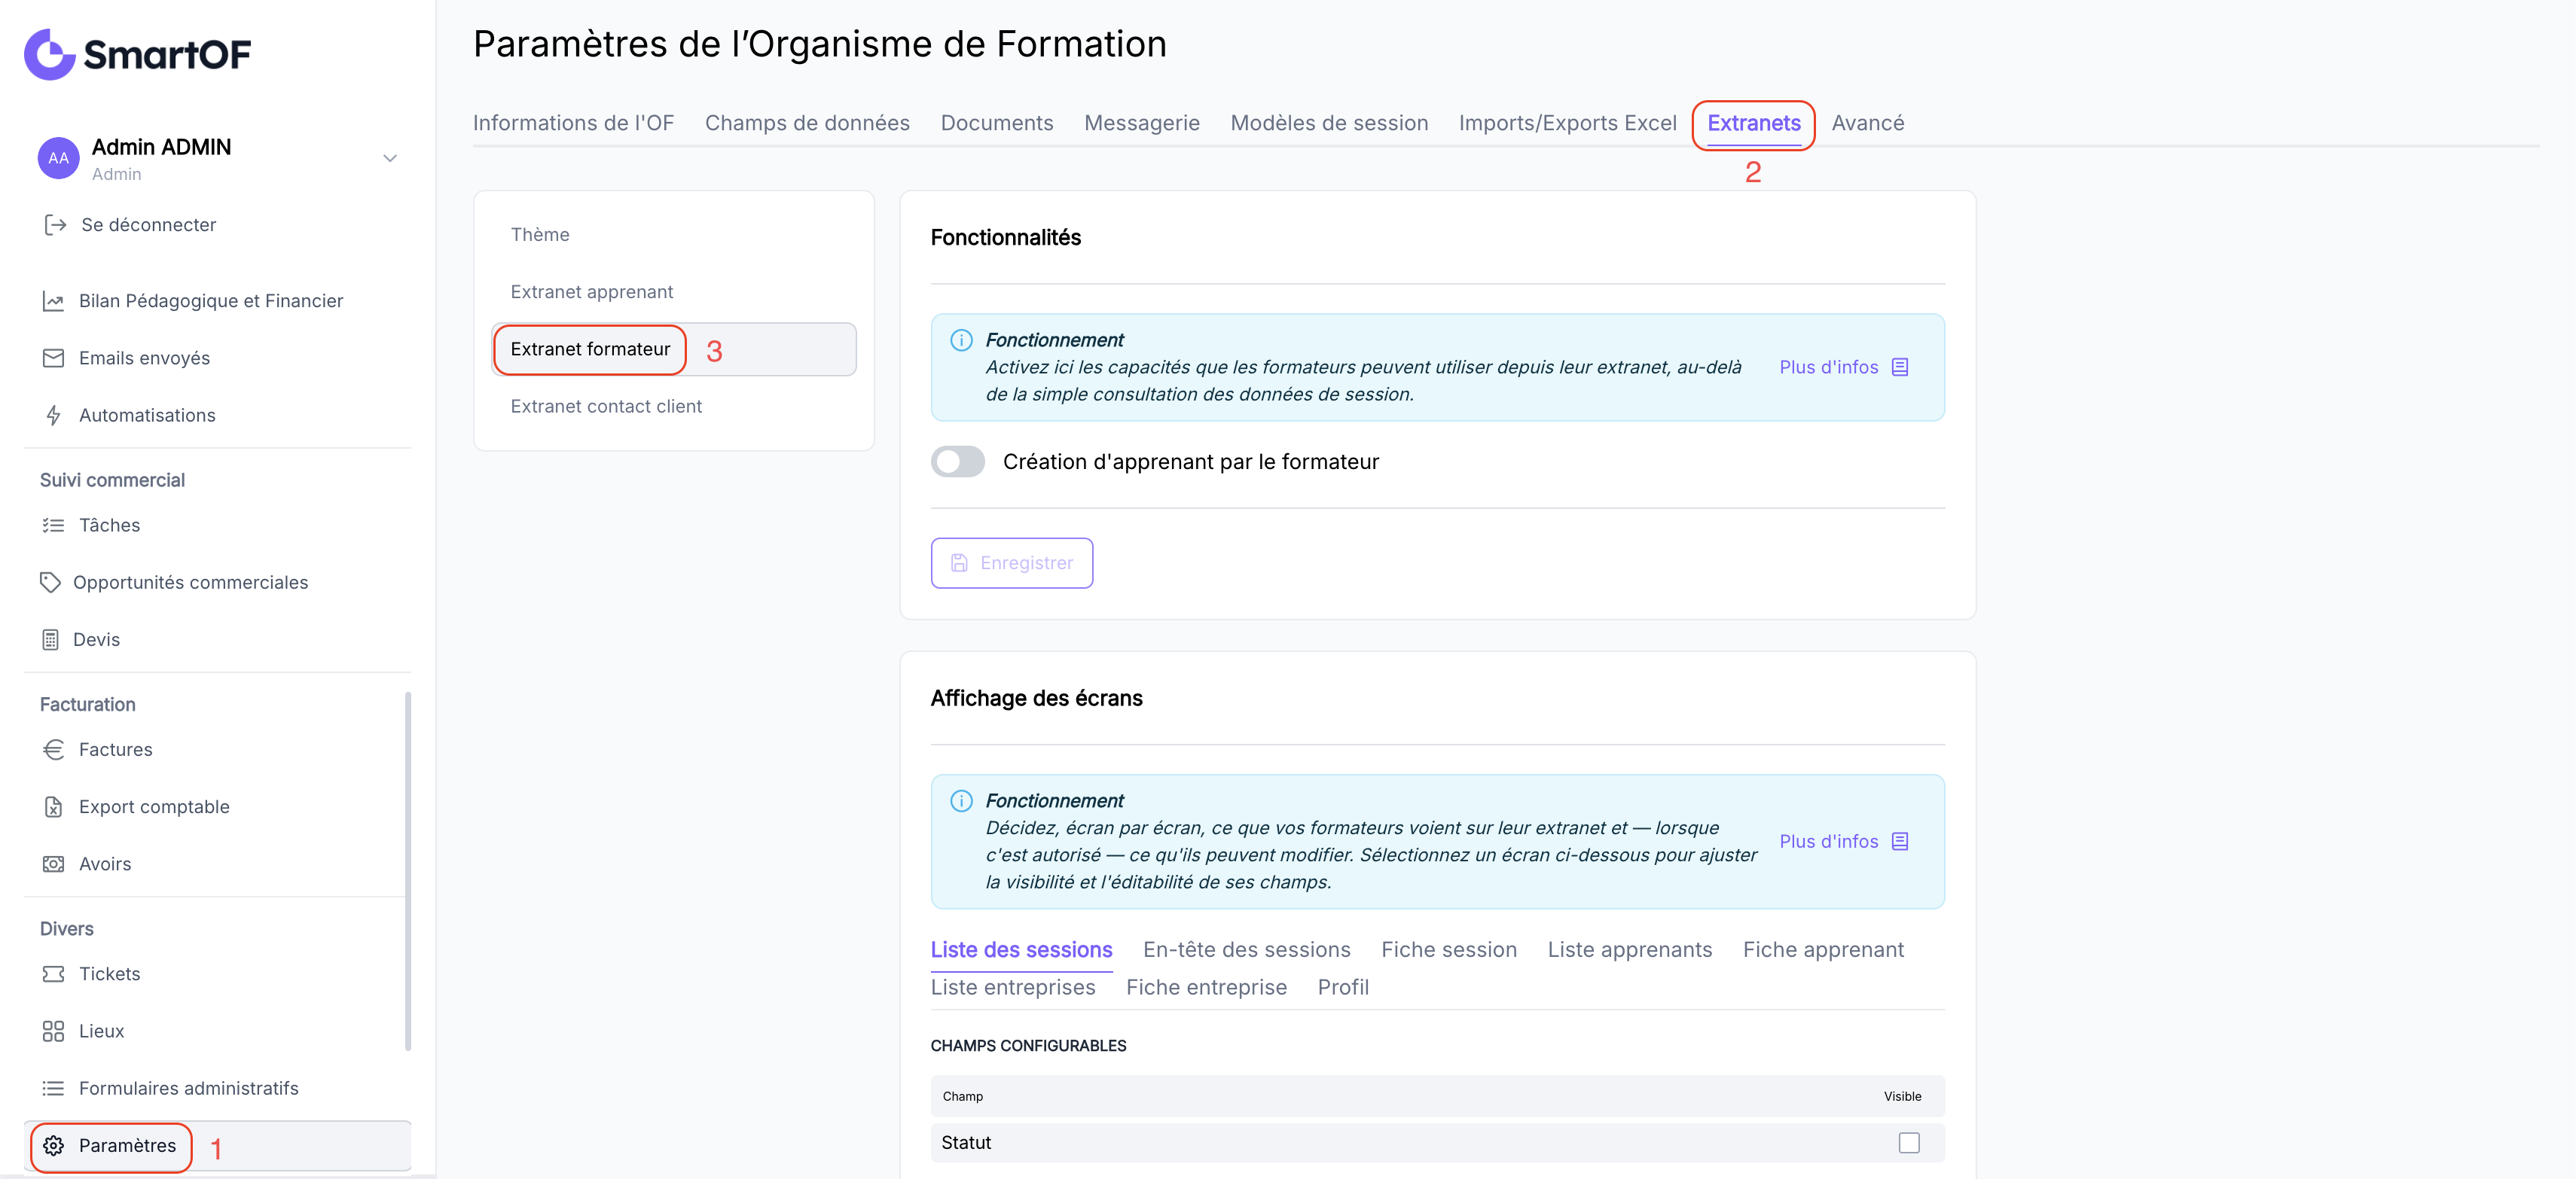Open Plus d'infos link in Affichage des écrans
The width and height of the screenshot is (2576, 1179).
click(1828, 841)
